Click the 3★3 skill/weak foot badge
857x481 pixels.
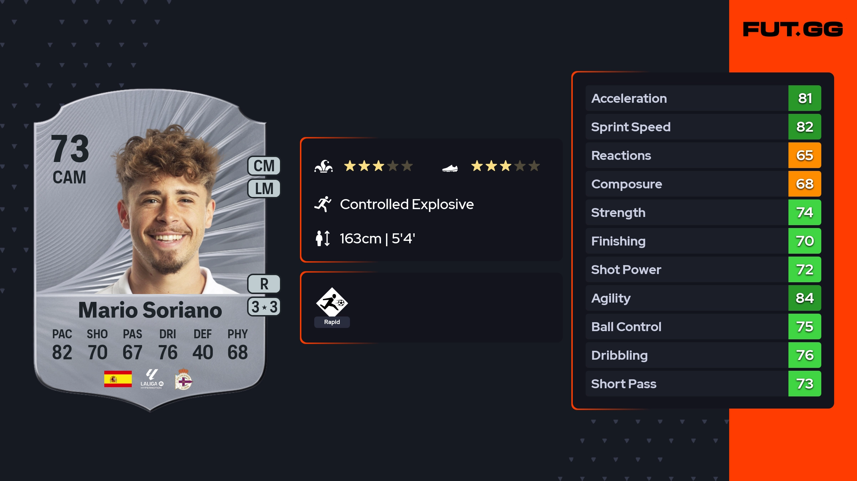pyautogui.click(x=264, y=307)
